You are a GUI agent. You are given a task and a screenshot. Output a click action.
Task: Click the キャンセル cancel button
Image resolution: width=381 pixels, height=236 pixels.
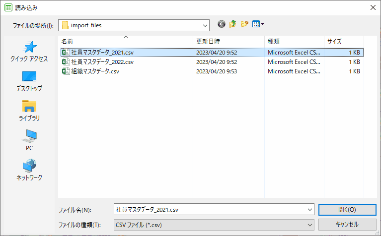pos(347,225)
